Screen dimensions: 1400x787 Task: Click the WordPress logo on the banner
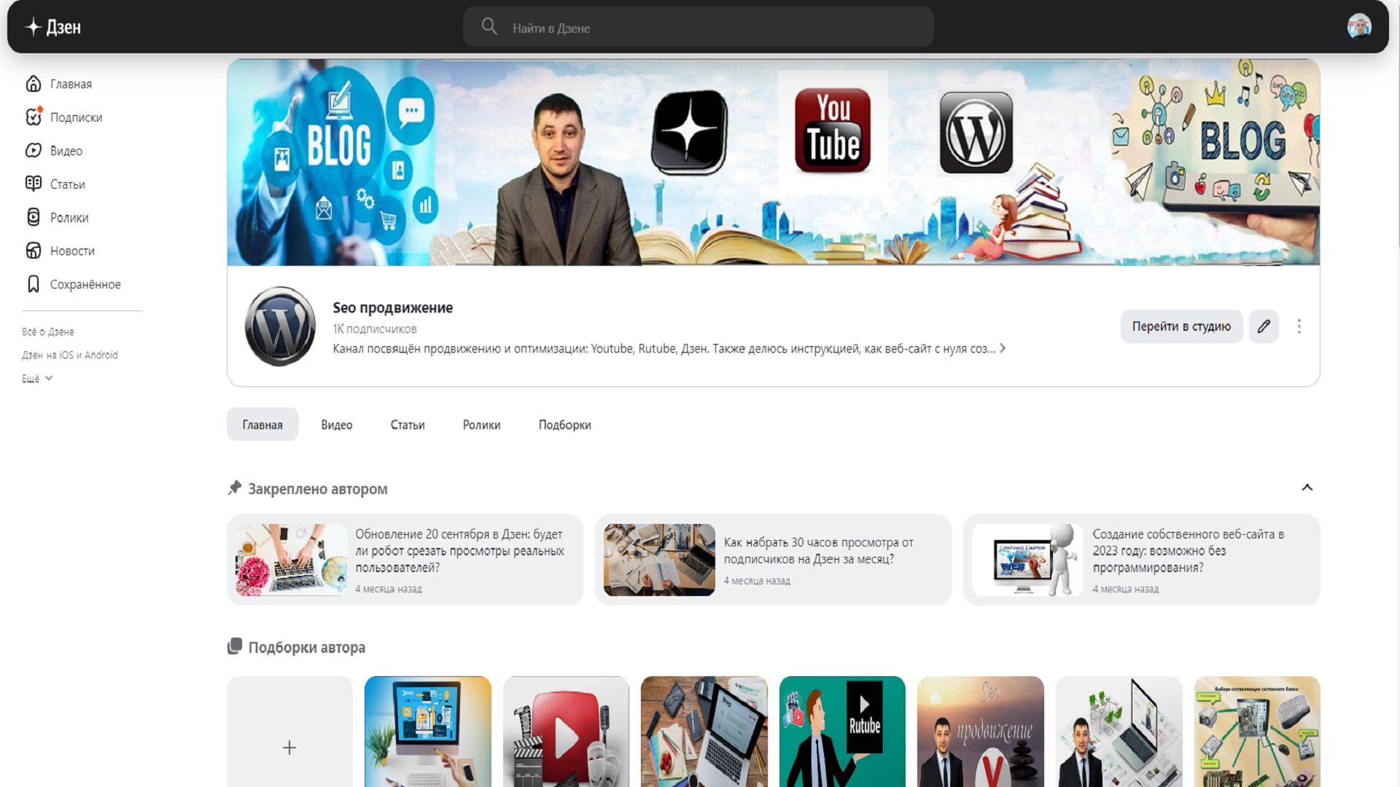976,133
